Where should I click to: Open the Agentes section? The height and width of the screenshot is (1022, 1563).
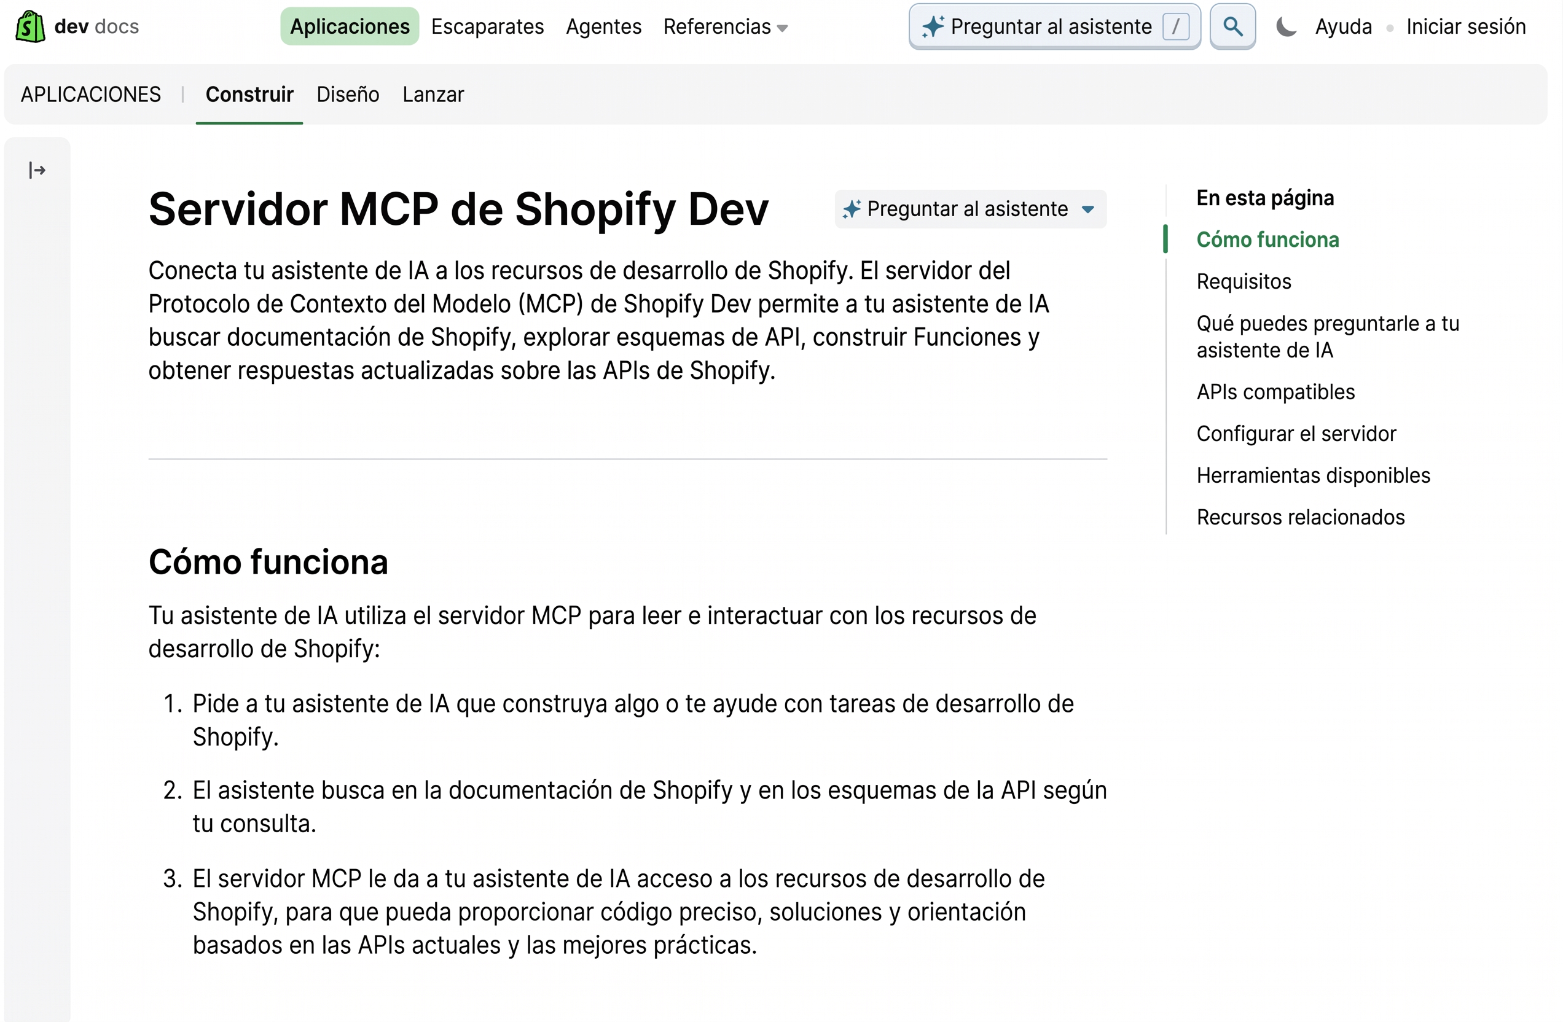pos(604,27)
